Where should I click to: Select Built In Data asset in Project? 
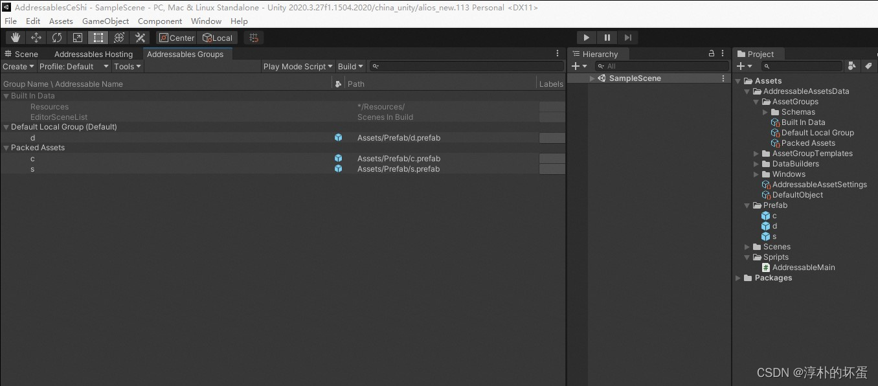click(x=798, y=122)
